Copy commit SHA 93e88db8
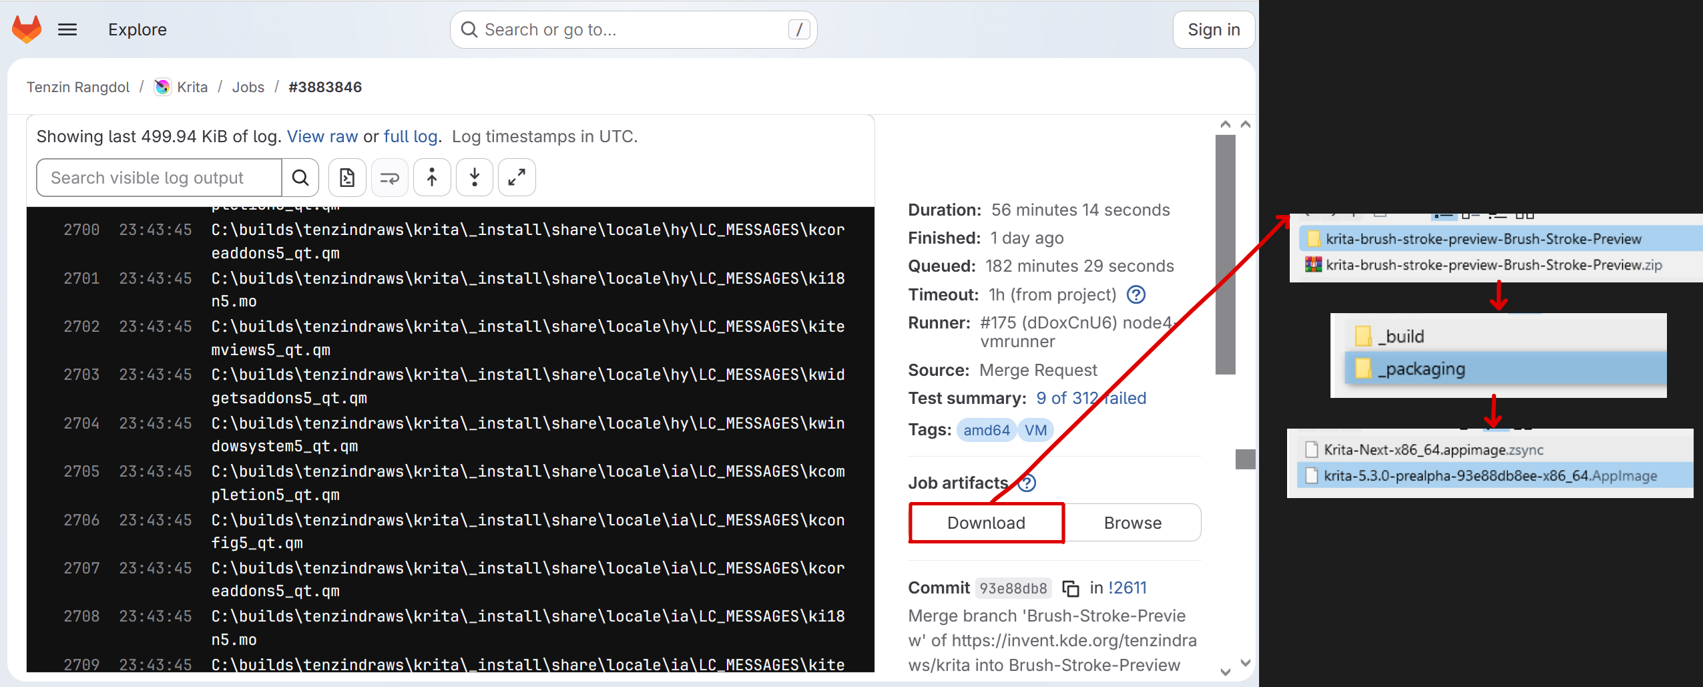Screen dimensions: 1703x687 (1071, 588)
